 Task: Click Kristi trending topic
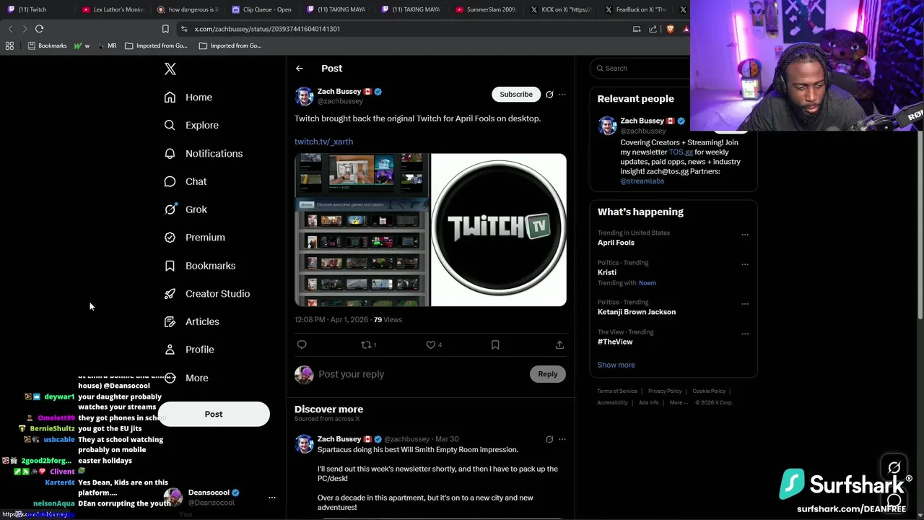[607, 272]
